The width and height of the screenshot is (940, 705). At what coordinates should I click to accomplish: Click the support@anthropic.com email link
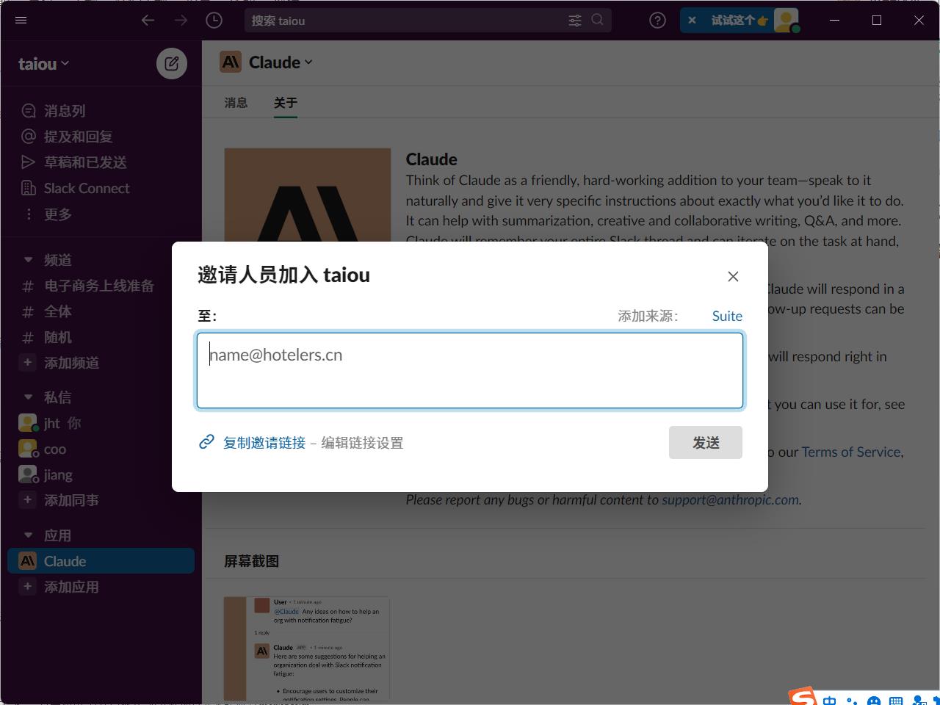730,499
